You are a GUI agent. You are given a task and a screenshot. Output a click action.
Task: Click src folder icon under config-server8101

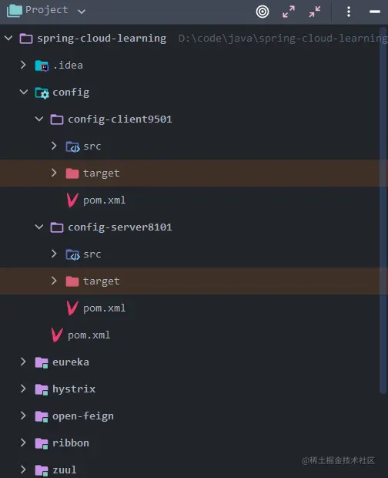pos(72,254)
